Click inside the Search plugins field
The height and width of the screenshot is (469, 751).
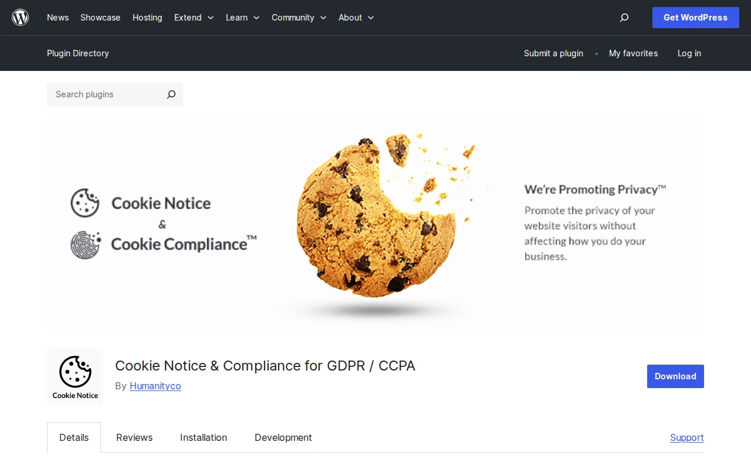pyautogui.click(x=100, y=94)
